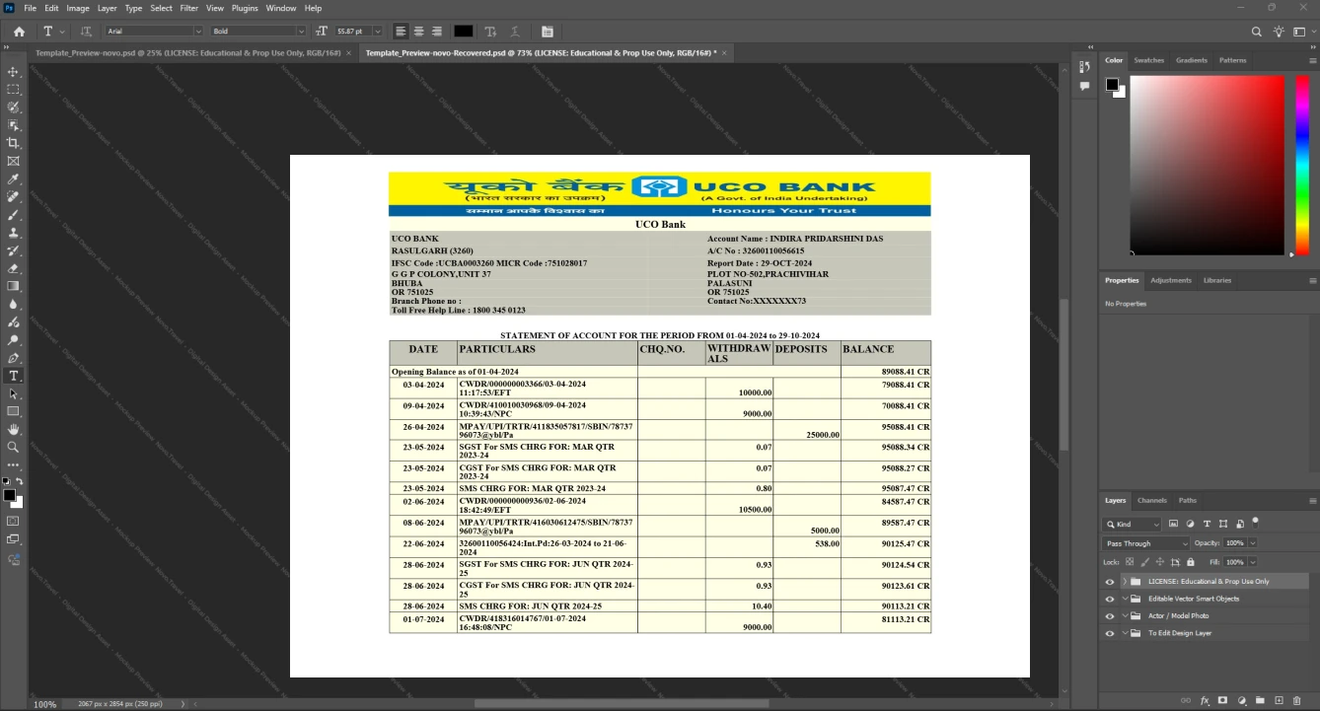Hide the LICENSE Educational group layer
Viewport: 1320px width, 711px height.
pyautogui.click(x=1110, y=582)
